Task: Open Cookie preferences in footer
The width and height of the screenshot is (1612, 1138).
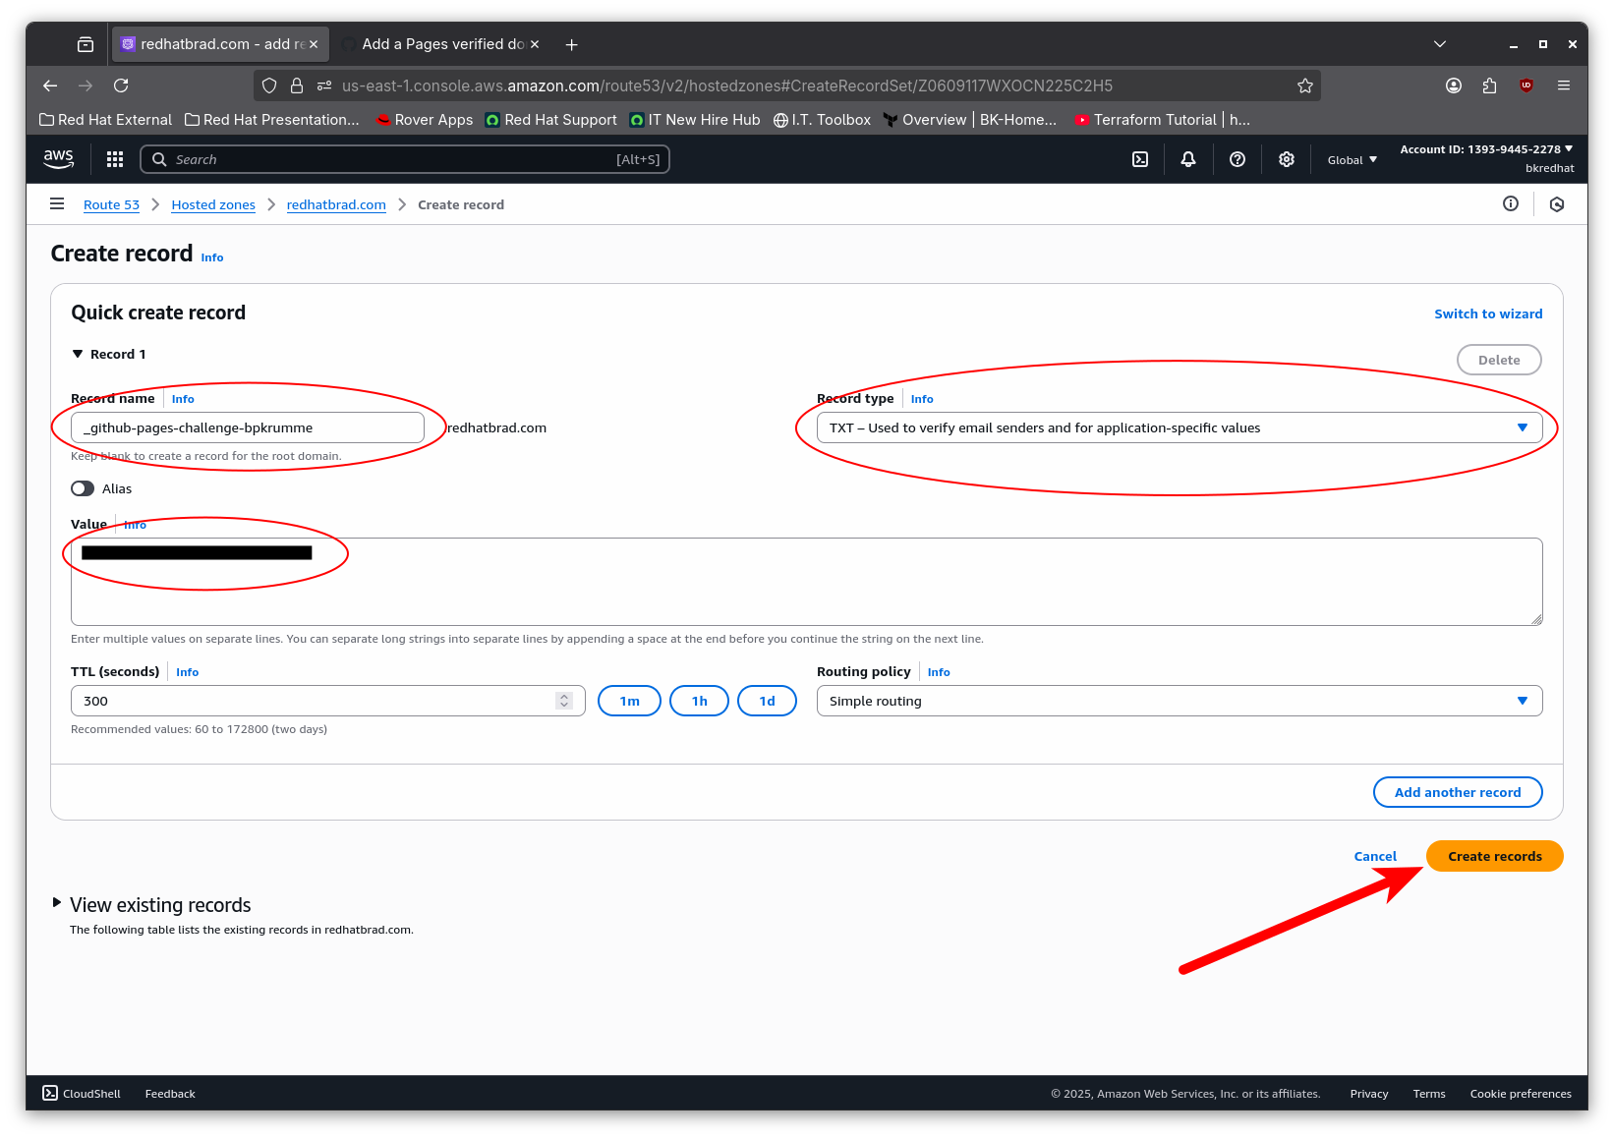Action: click(x=1521, y=1094)
